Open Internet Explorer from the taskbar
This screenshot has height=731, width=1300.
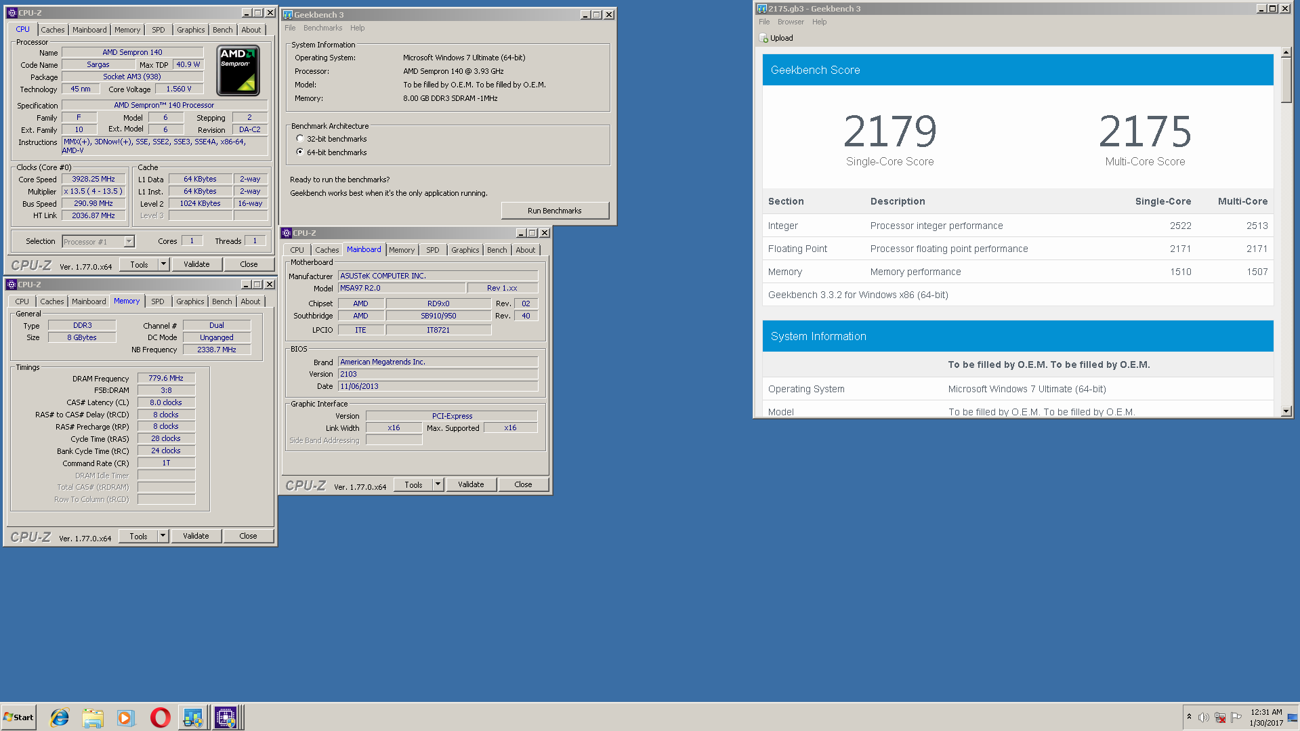pyautogui.click(x=60, y=717)
